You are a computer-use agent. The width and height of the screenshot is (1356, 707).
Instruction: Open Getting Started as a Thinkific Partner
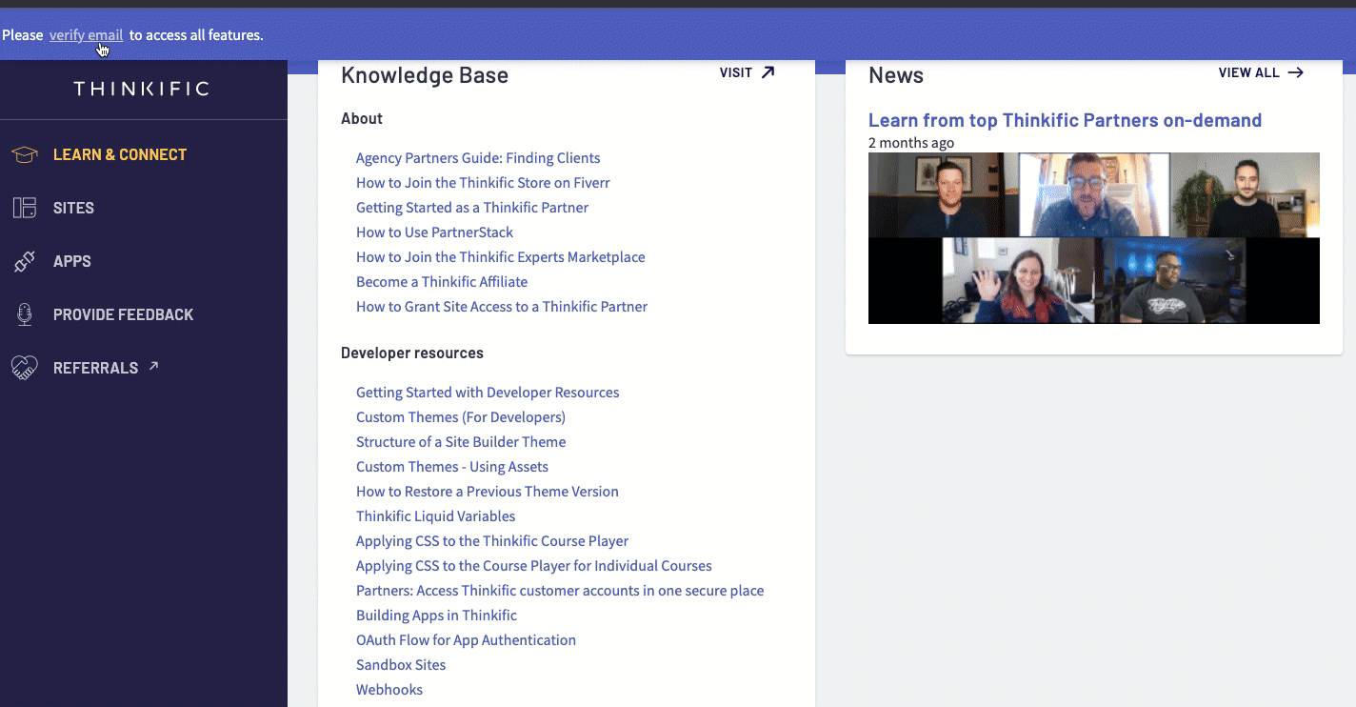tap(472, 208)
